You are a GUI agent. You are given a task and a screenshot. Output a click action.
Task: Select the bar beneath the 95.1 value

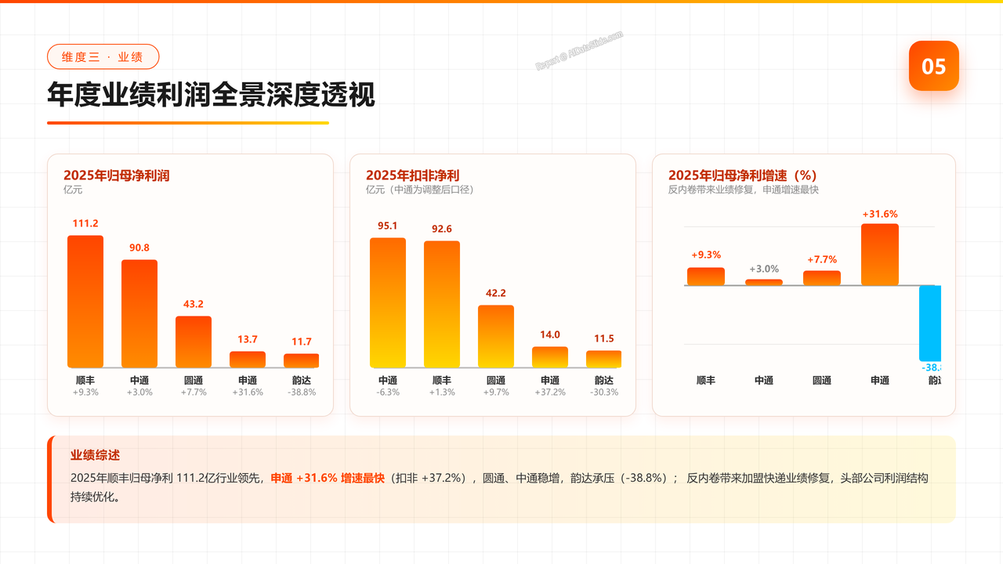click(x=388, y=302)
